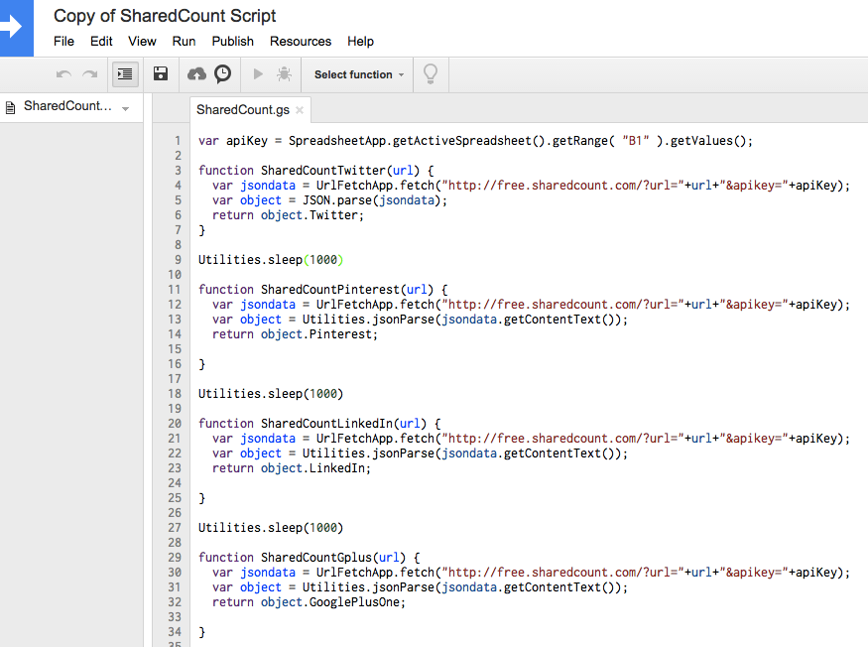This screenshot has width=868, height=647.
Task: Click the lightbulb hint icon
Action: [x=431, y=74]
